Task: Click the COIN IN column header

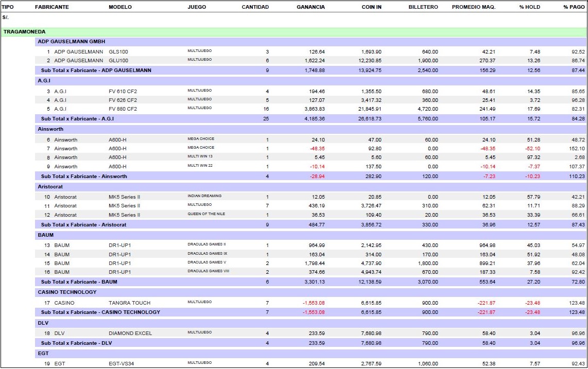Action: pos(371,7)
